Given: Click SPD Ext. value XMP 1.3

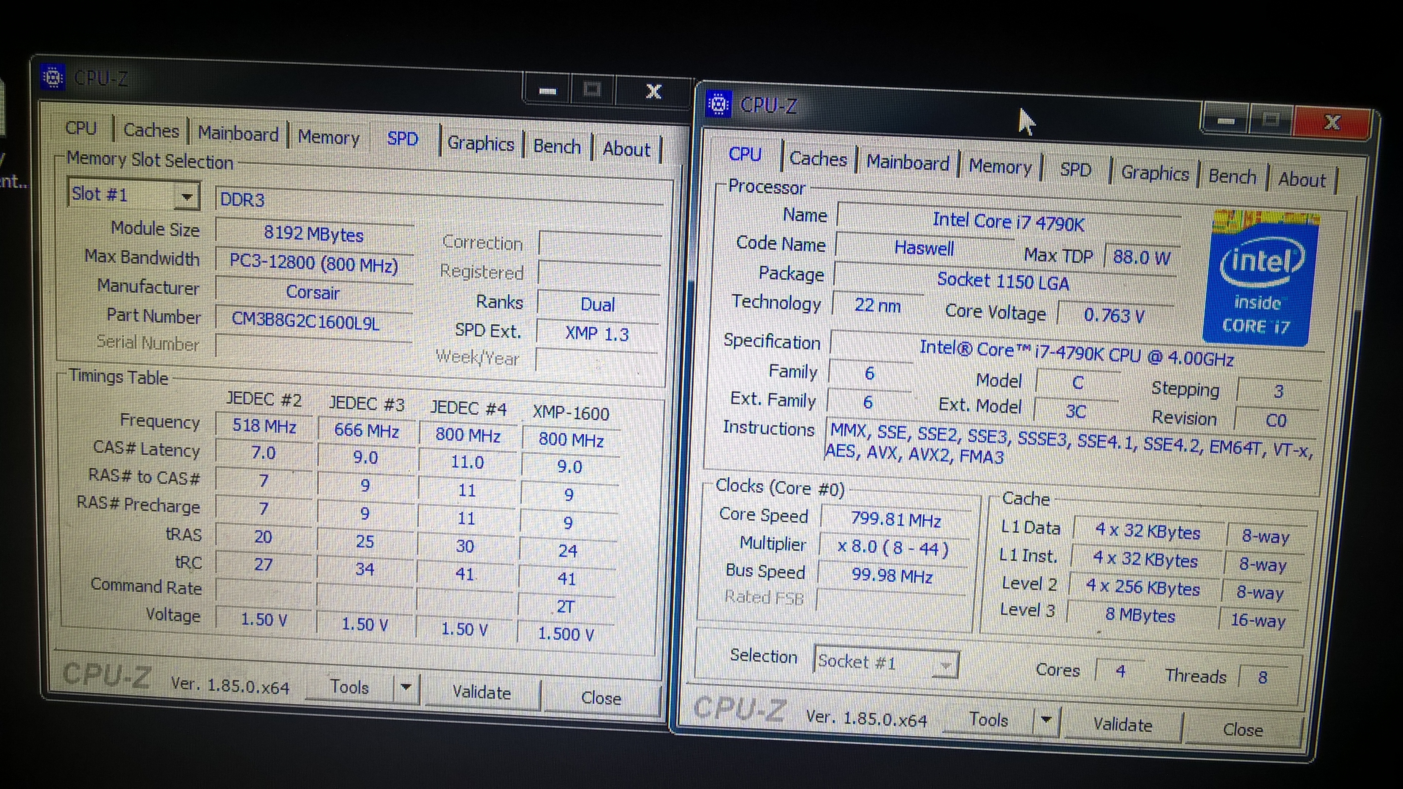Looking at the screenshot, I should click(597, 333).
